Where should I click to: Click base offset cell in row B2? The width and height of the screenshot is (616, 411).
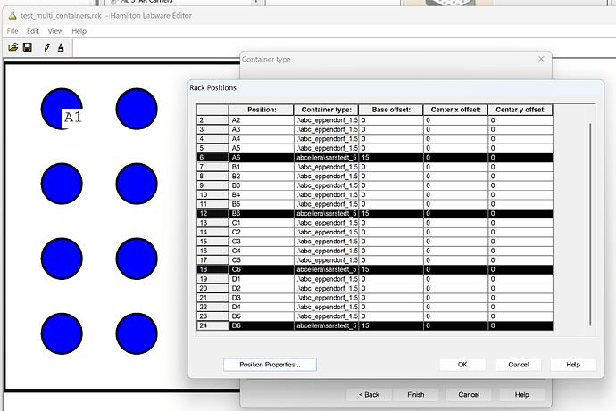(391, 177)
